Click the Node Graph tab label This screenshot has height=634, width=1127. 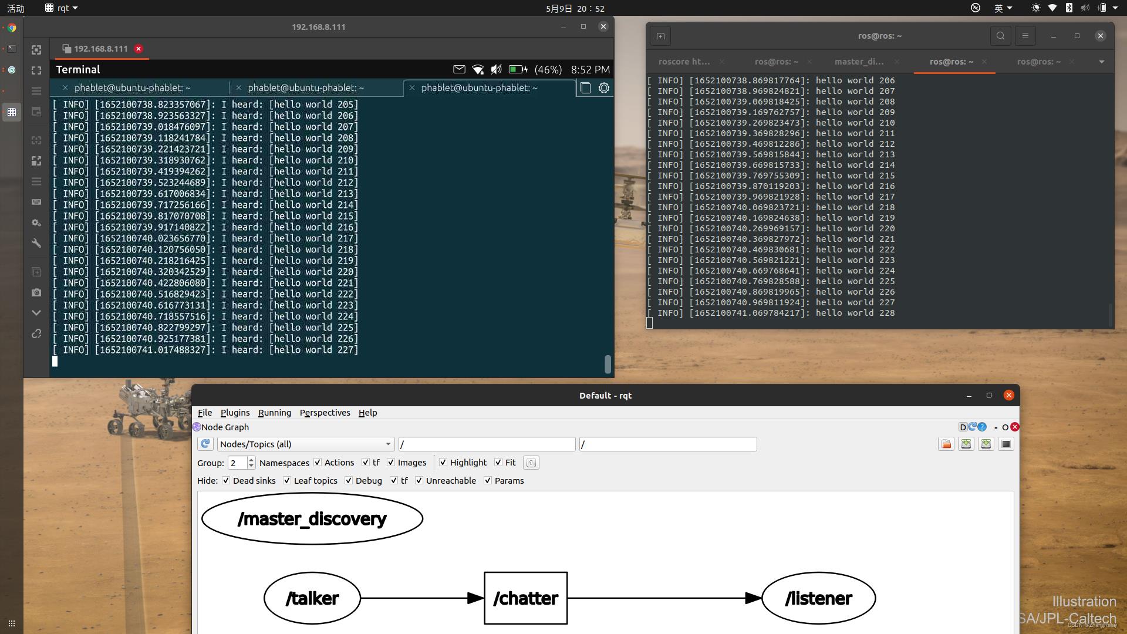227,427
